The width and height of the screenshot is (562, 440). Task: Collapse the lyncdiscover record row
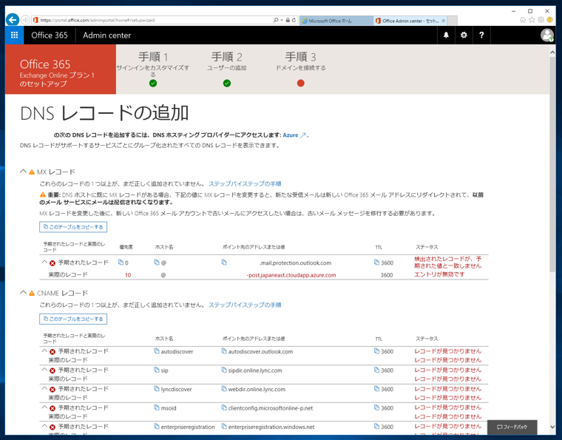coord(44,388)
